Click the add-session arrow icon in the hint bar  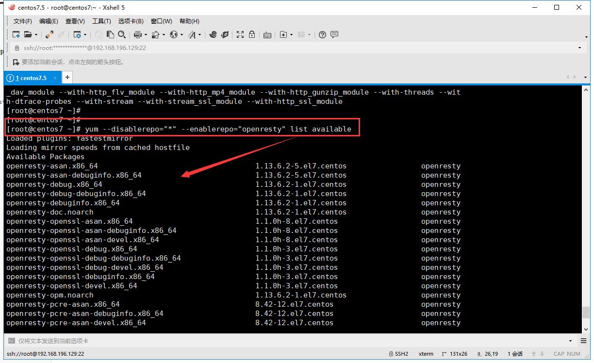(x=16, y=62)
